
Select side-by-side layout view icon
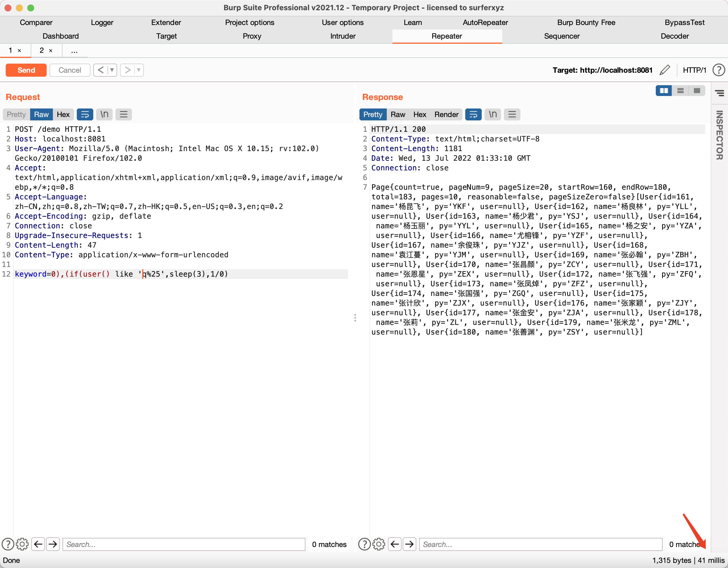click(664, 91)
